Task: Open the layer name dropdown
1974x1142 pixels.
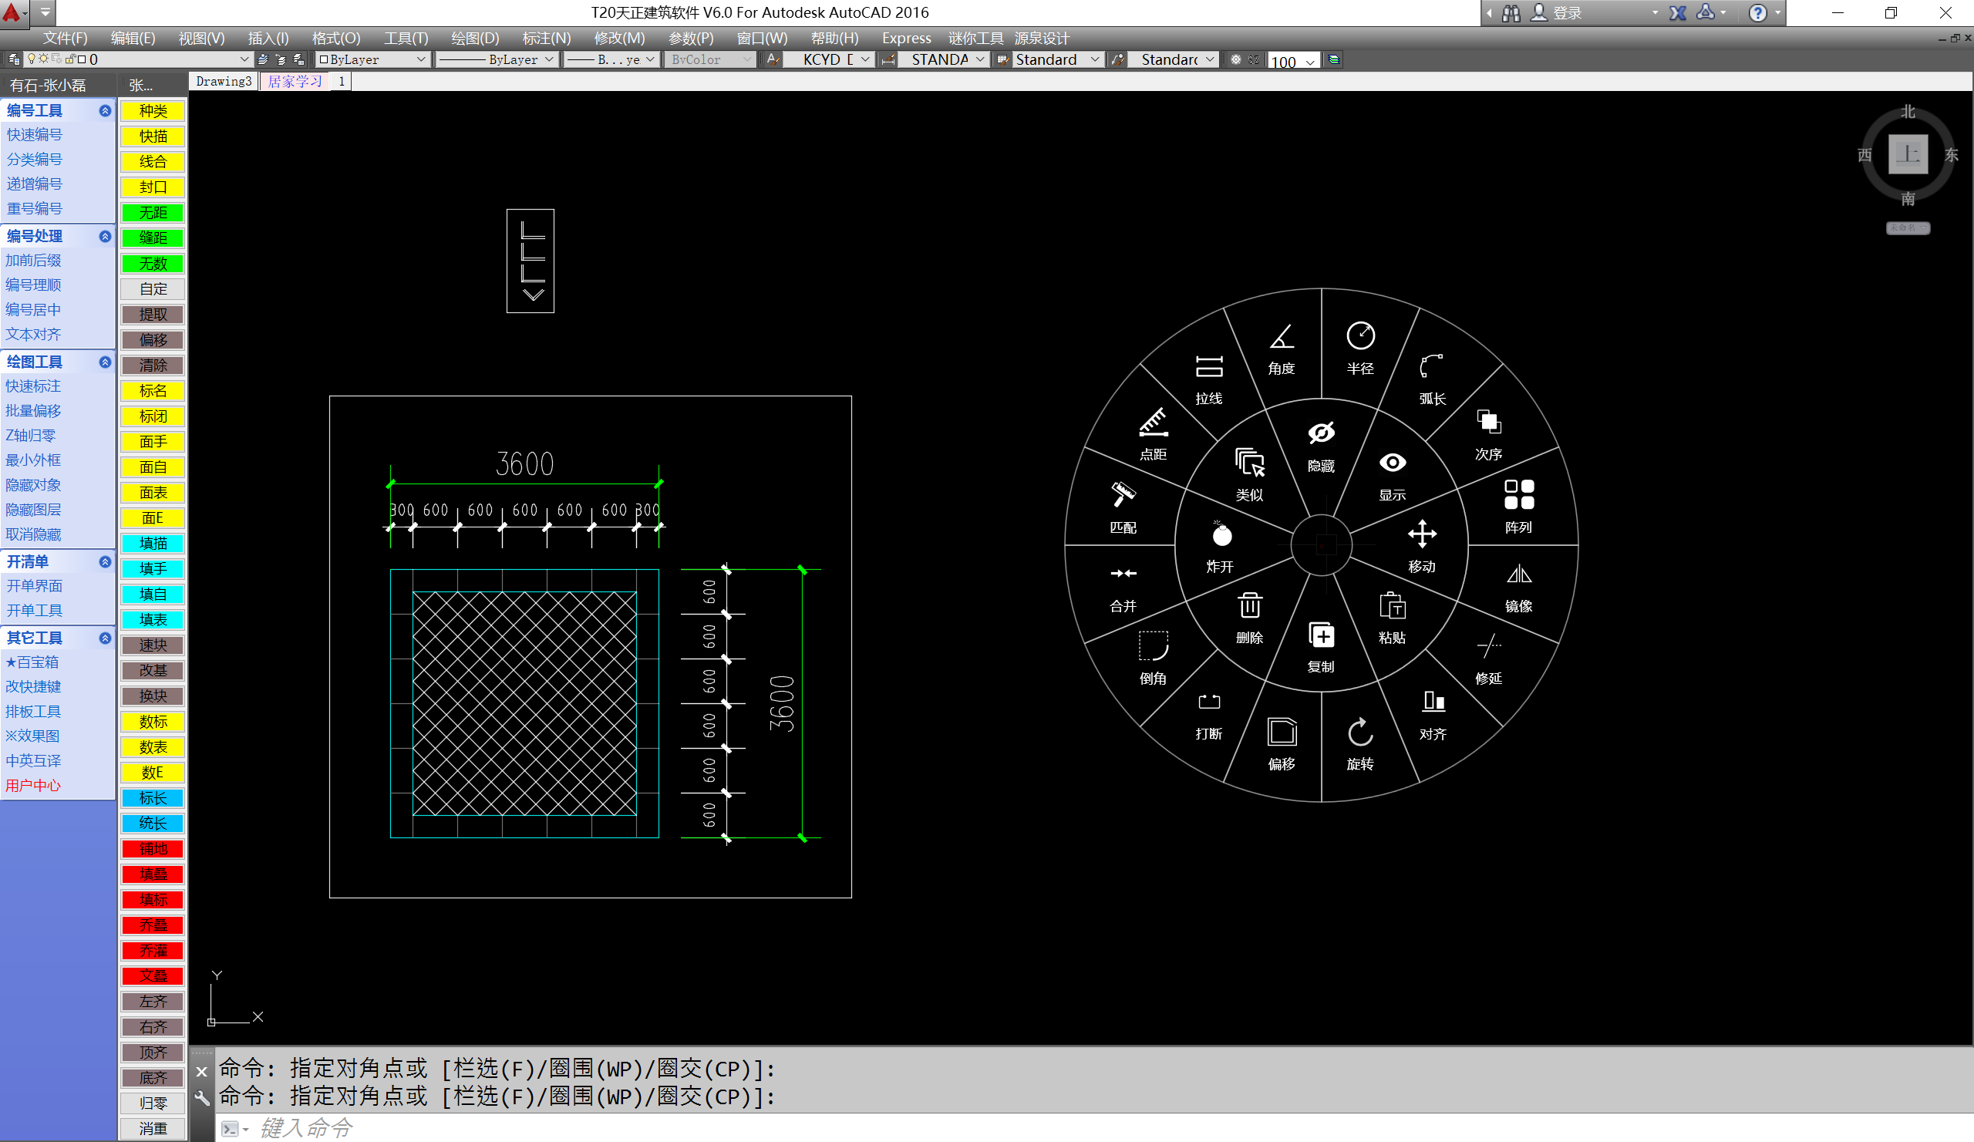Action: coord(244,59)
